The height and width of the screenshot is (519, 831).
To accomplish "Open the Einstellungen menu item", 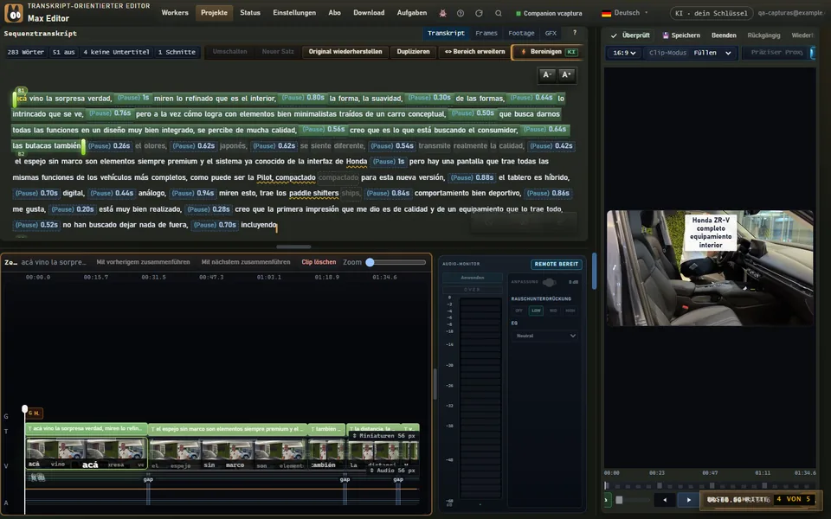I will (294, 13).
